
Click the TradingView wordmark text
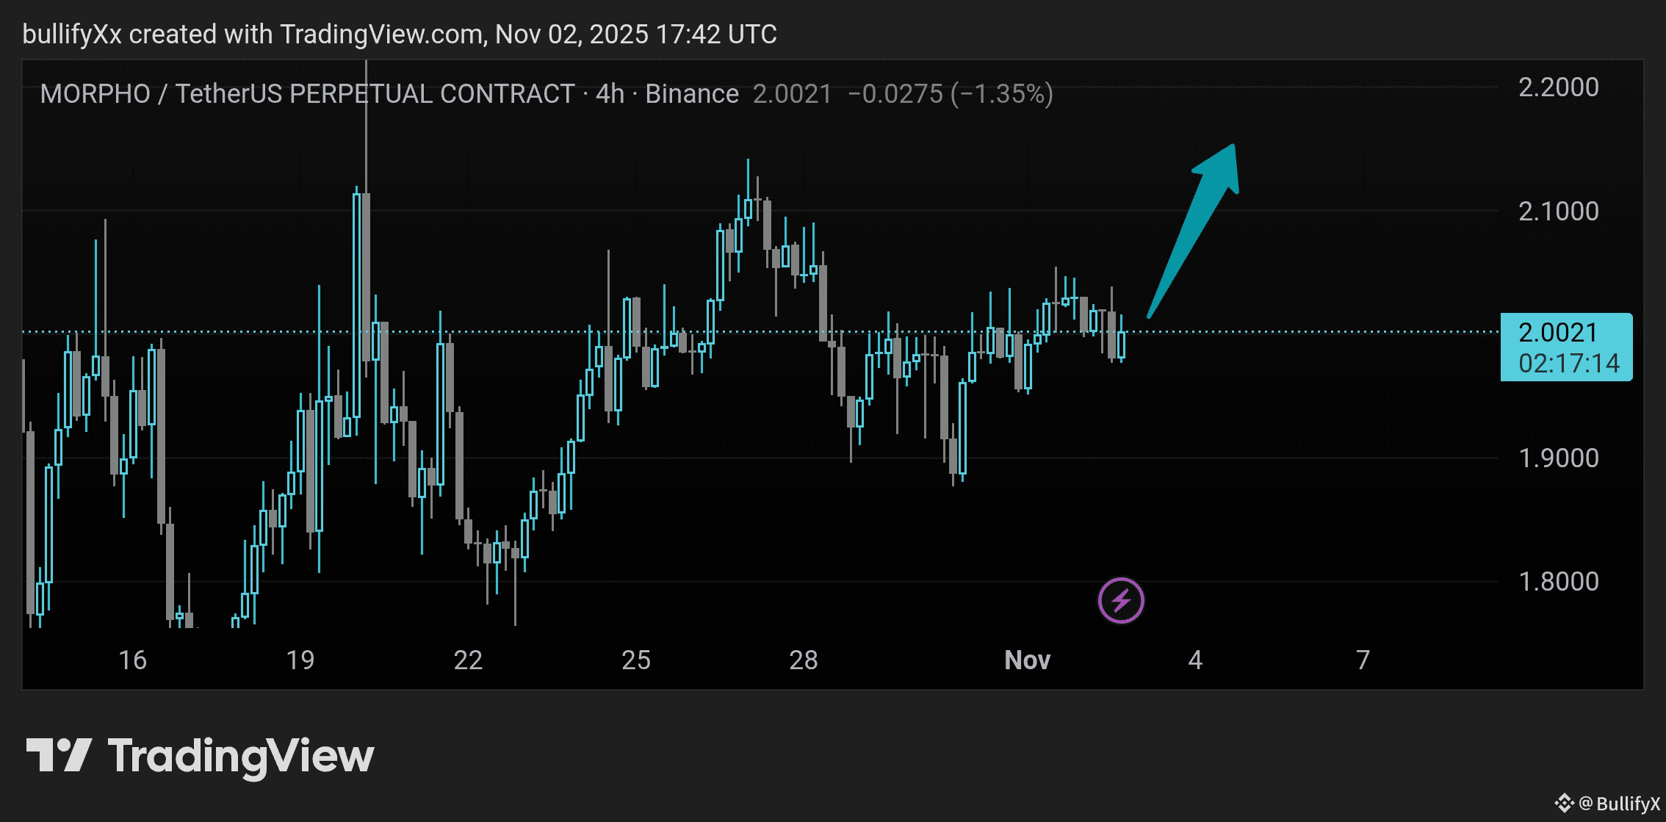tap(241, 757)
